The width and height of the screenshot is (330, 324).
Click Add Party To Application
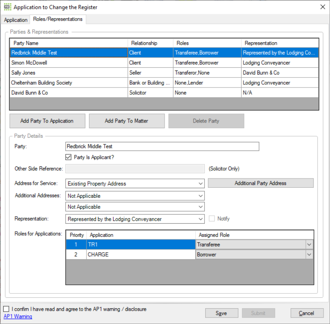tap(47, 120)
